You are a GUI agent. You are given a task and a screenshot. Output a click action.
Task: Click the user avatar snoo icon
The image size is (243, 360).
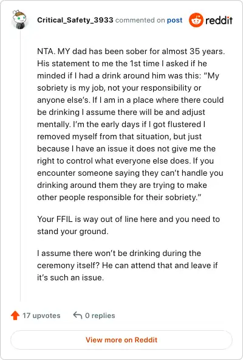pos(19,19)
